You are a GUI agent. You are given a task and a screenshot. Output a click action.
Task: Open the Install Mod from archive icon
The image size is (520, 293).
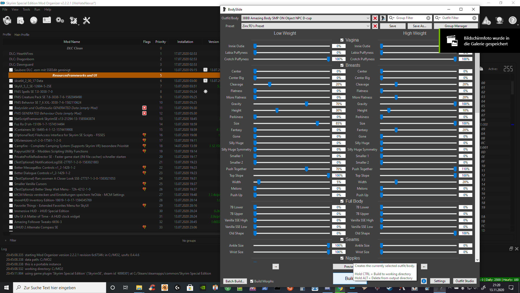pyautogui.click(x=21, y=20)
